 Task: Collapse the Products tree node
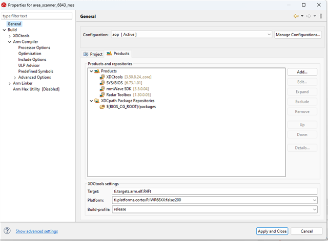coord(91,71)
